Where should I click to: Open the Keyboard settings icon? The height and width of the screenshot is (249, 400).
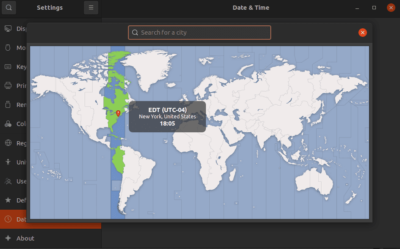(x=8, y=67)
